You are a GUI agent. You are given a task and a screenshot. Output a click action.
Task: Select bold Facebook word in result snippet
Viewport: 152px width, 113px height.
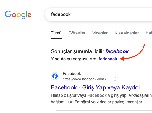97,95
